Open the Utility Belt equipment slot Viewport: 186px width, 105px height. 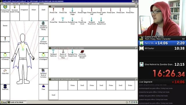coord(5,71)
